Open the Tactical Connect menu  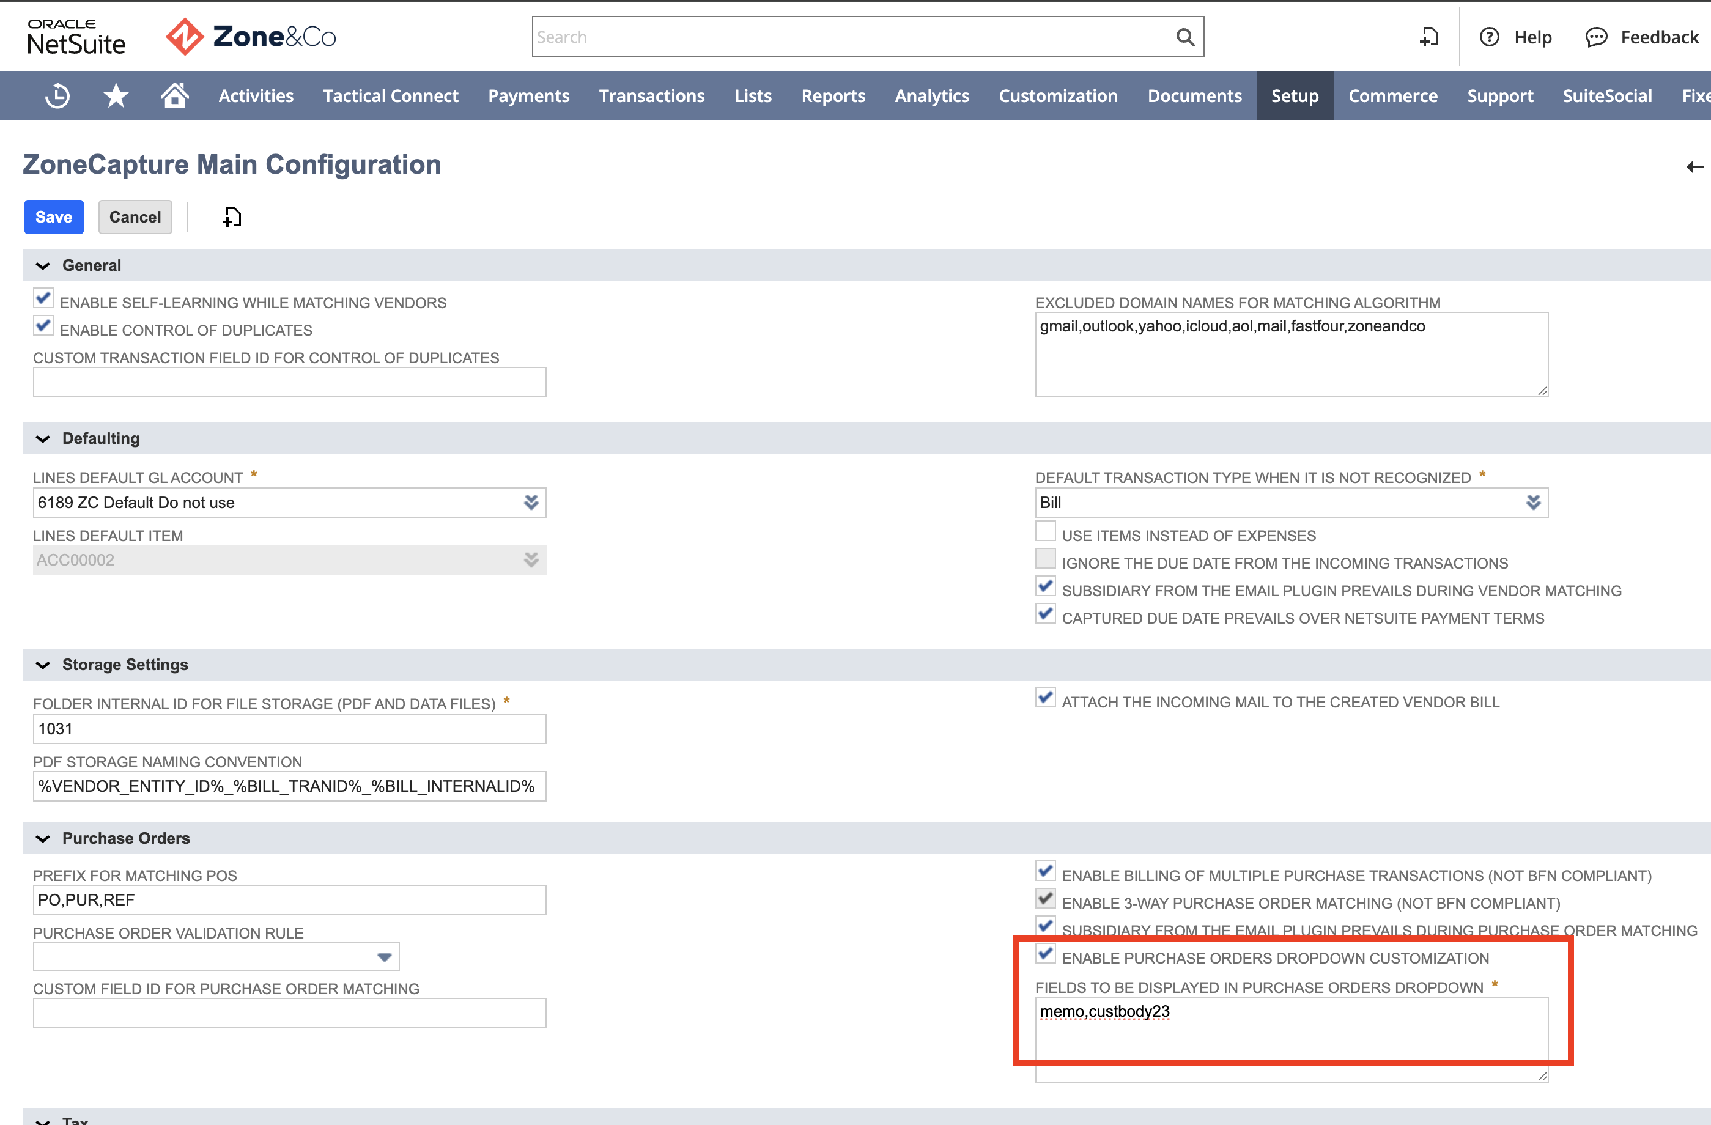390,95
